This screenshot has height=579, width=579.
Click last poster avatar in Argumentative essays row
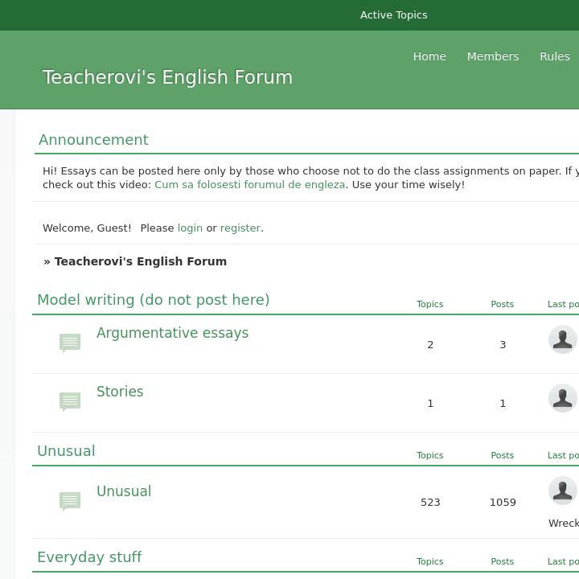point(562,339)
